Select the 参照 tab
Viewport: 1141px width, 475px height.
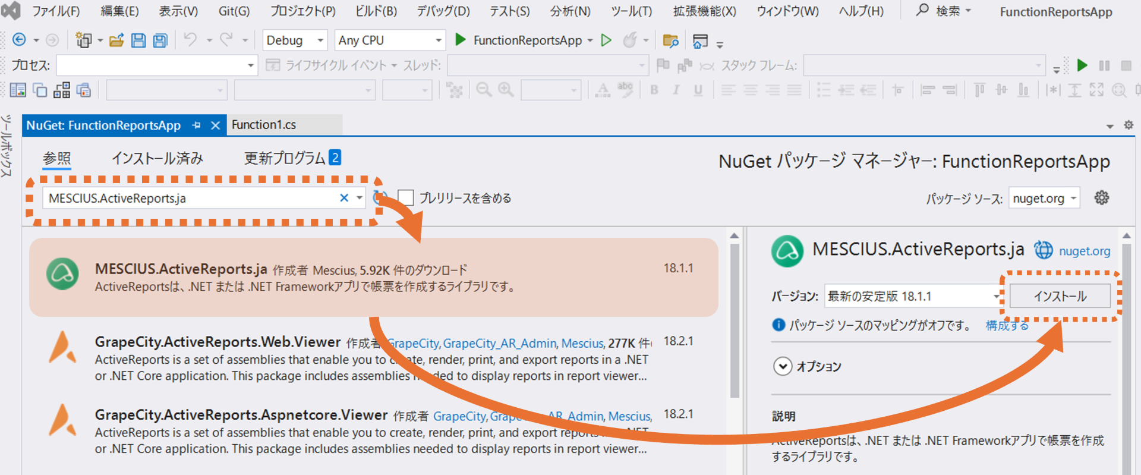(x=57, y=158)
